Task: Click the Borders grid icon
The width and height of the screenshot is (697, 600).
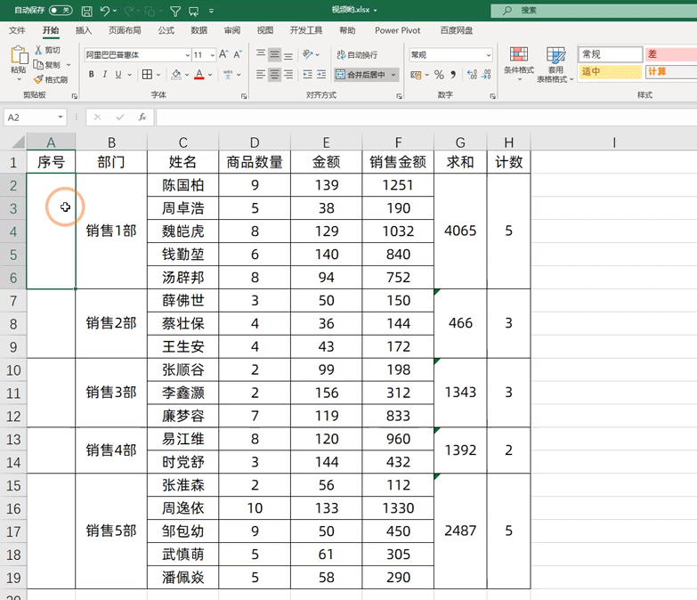Action: coord(147,74)
